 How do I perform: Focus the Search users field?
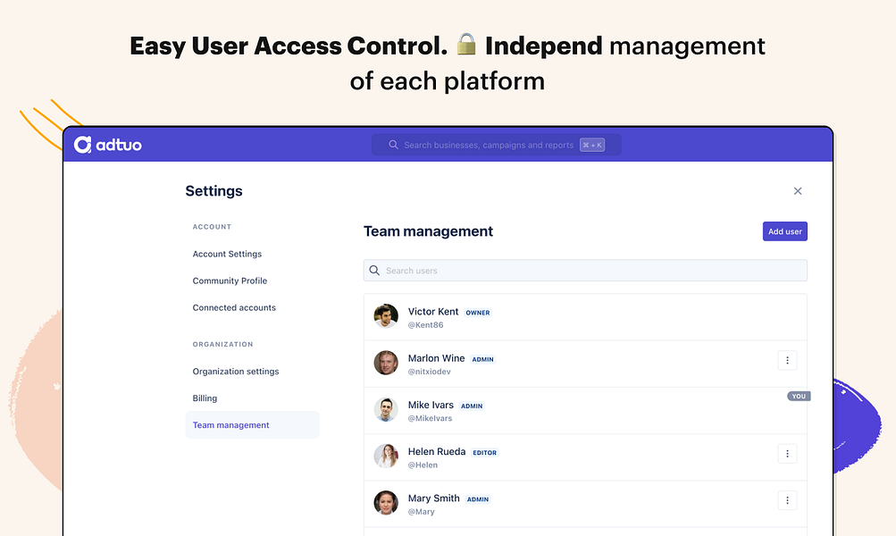[x=585, y=271]
